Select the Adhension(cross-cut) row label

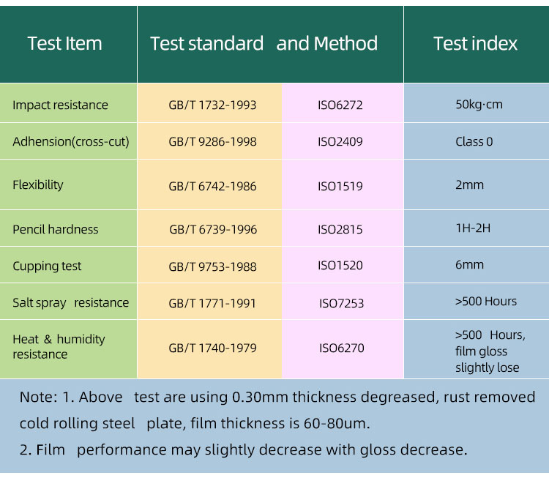tap(71, 142)
